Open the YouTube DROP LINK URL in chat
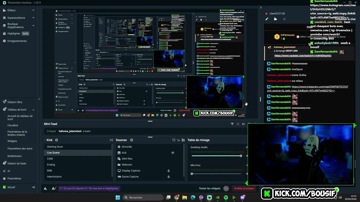The image size is (360, 202). coord(303,56)
